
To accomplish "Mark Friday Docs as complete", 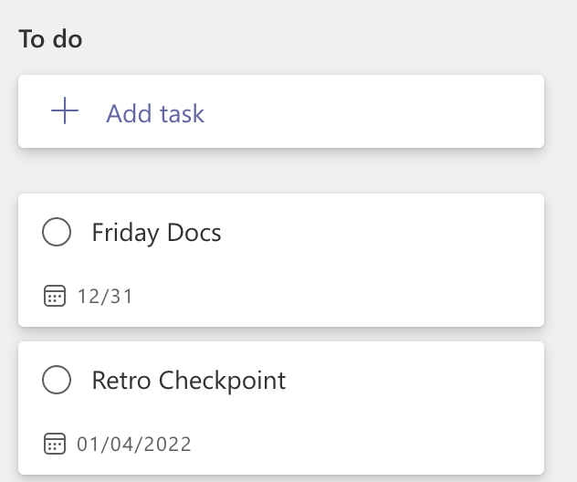I will tap(57, 232).
